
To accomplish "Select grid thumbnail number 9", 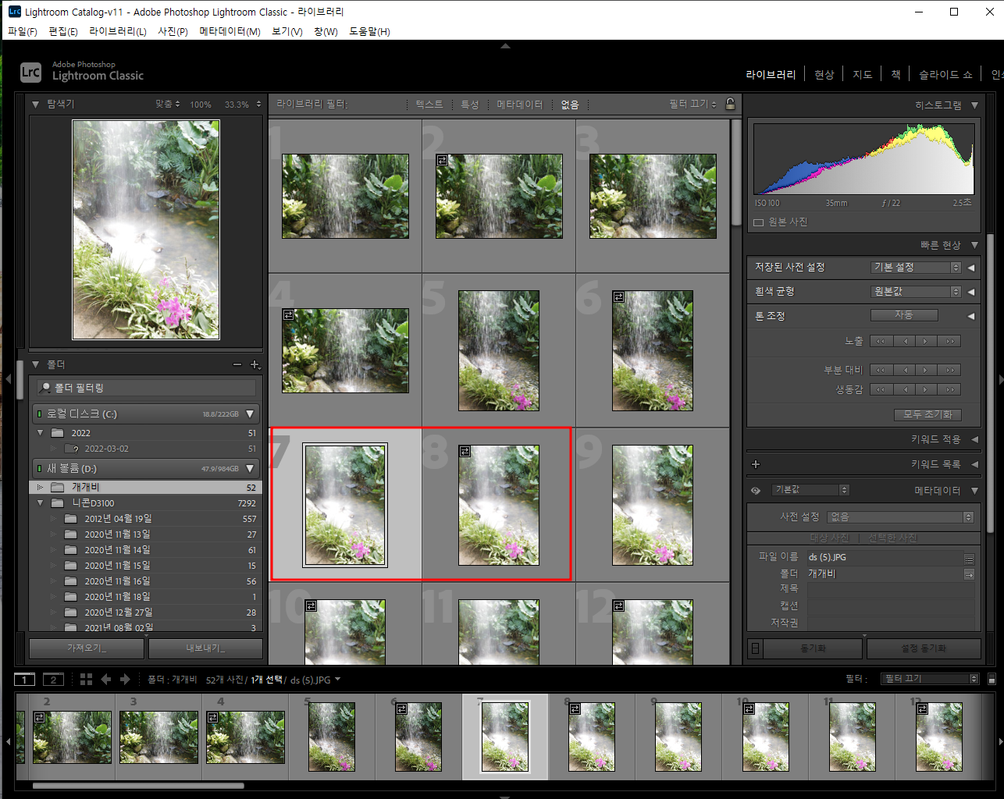I will [653, 505].
